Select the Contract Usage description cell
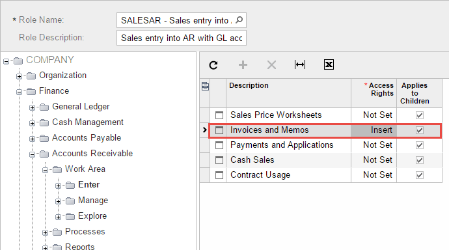 pos(289,175)
